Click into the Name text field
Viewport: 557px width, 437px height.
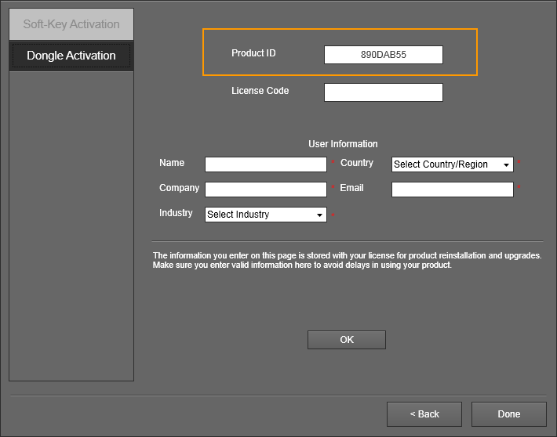click(x=265, y=164)
